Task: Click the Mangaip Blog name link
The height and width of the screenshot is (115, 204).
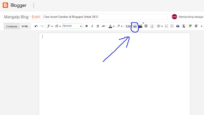Action: [16, 17]
